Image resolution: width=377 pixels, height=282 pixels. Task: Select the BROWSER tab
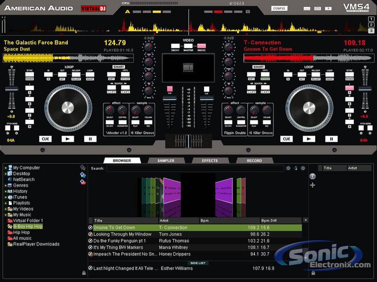(122, 161)
